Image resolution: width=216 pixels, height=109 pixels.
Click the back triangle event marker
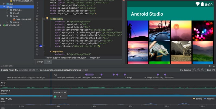pyautogui.click(x=55, y=74)
